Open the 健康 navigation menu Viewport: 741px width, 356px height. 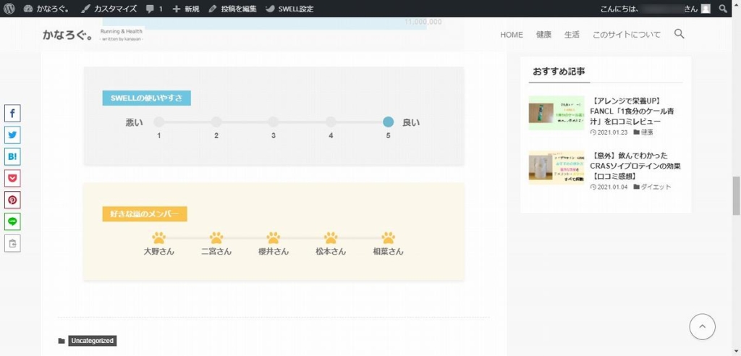click(x=543, y=35)
